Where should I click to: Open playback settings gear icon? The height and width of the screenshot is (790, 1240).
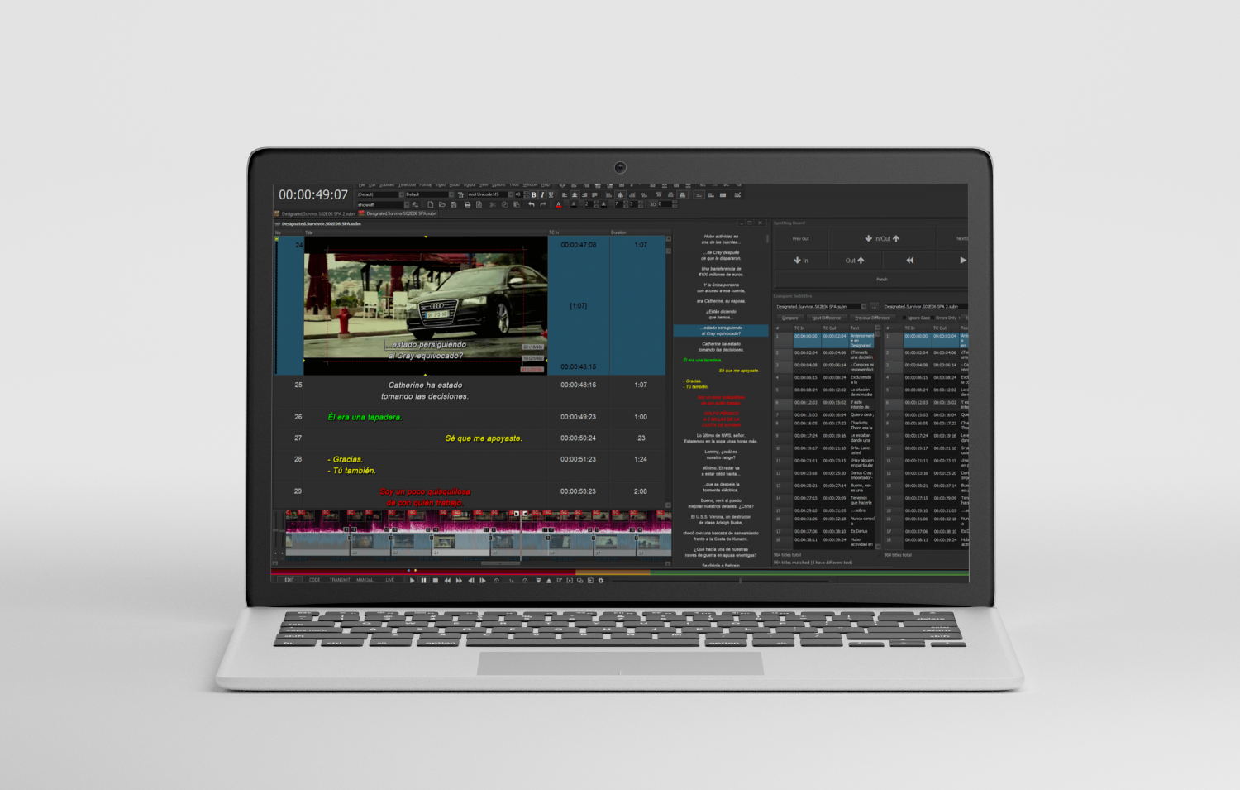point(601,580)
